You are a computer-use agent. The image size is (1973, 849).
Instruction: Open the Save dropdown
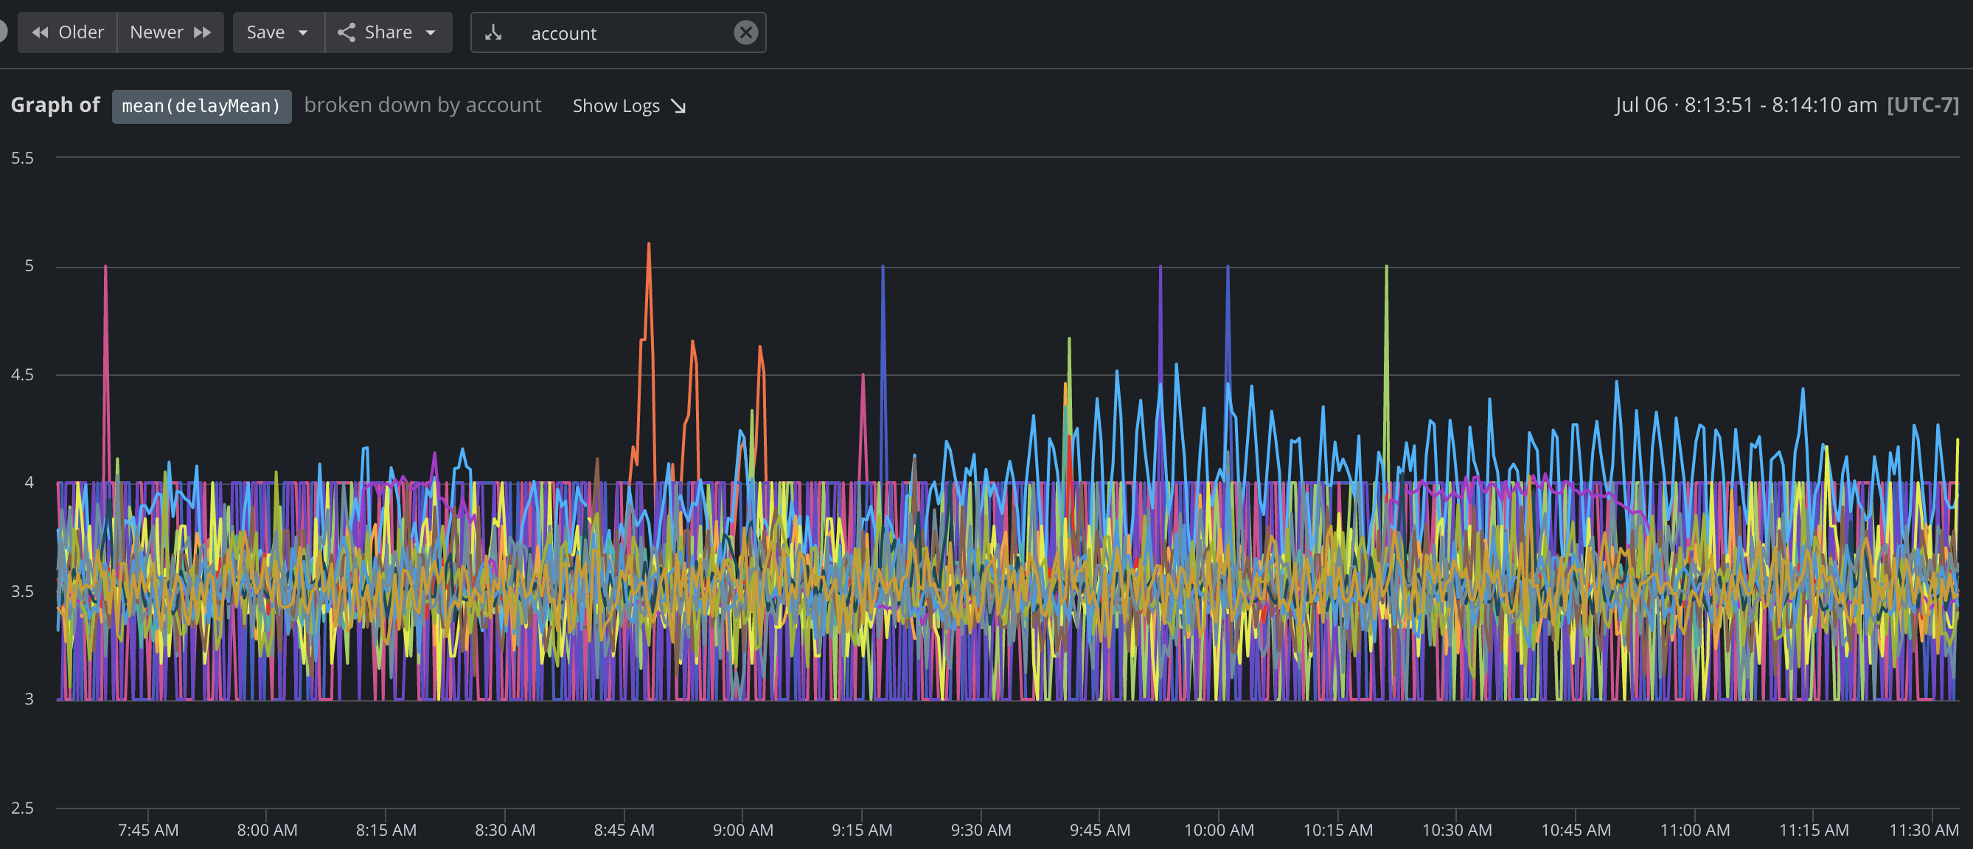click(278, 32)
